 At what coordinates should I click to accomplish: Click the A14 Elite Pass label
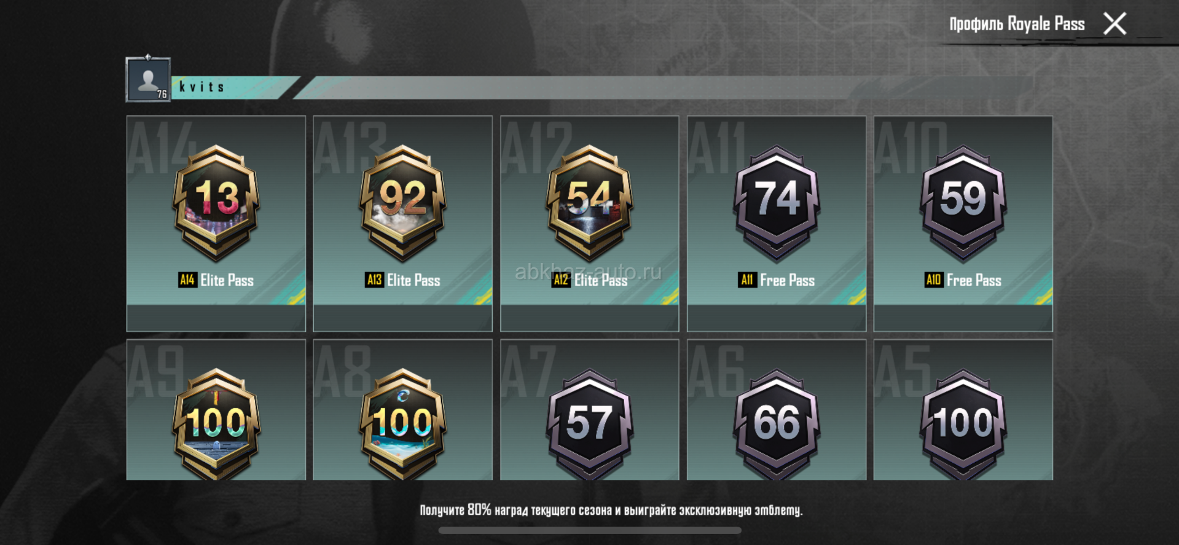[x=216, y=280]
